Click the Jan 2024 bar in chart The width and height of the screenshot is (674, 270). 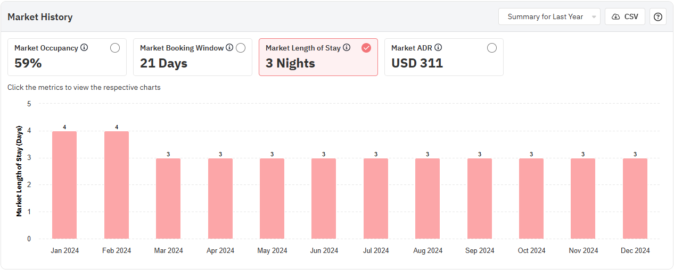click(x=64, y=185)
